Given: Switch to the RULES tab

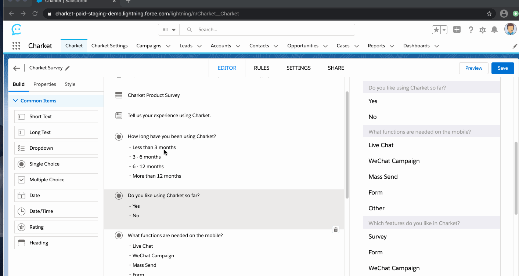Looking at the screenshot, I should pos(262,68).
